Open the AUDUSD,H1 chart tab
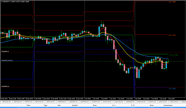The image size is (186, 108). point(85,102)
